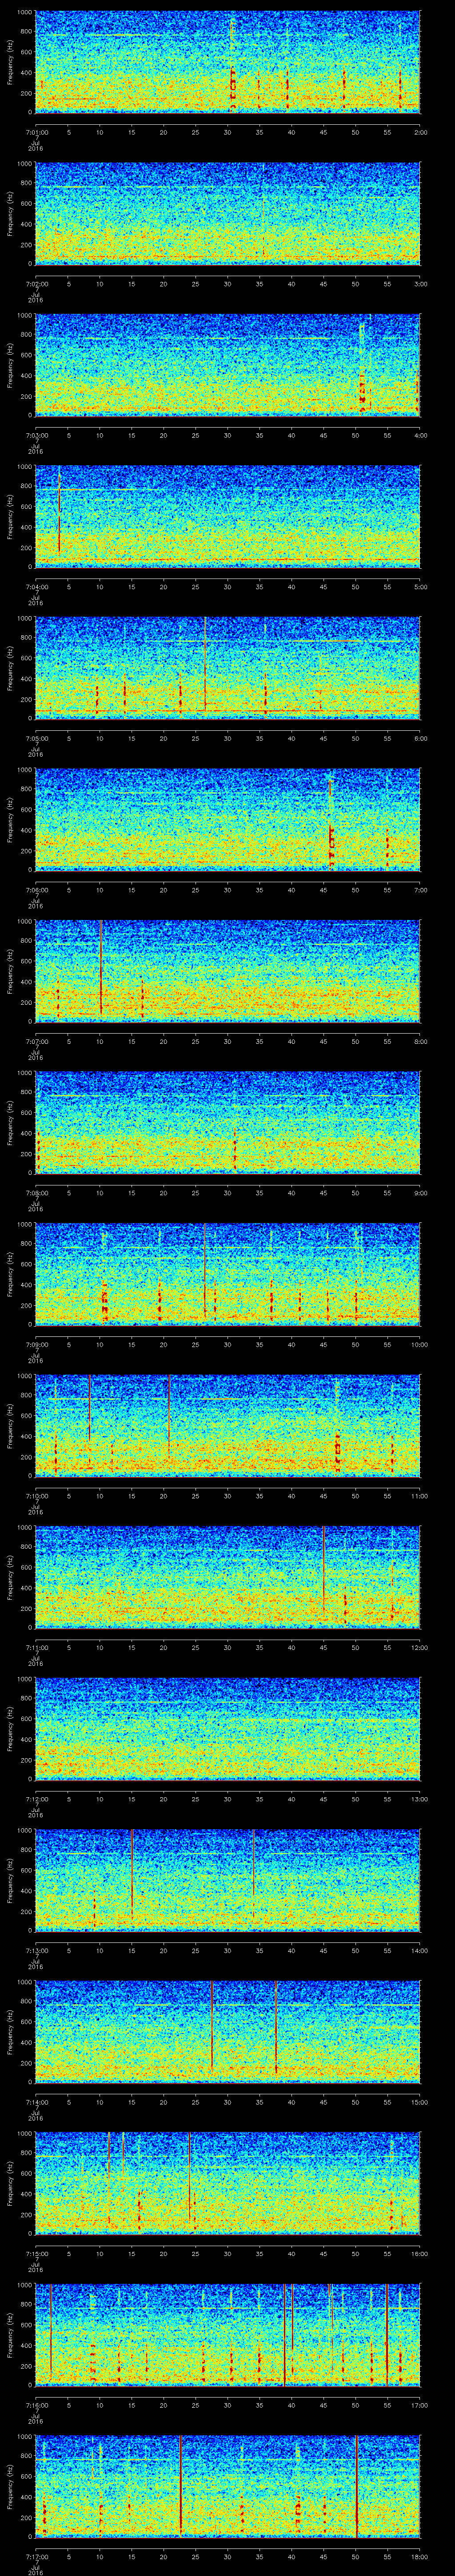Screen dimensions: 455x2576
Task: Click the 7:04:00 start time label
Action: tap(36, 587)
